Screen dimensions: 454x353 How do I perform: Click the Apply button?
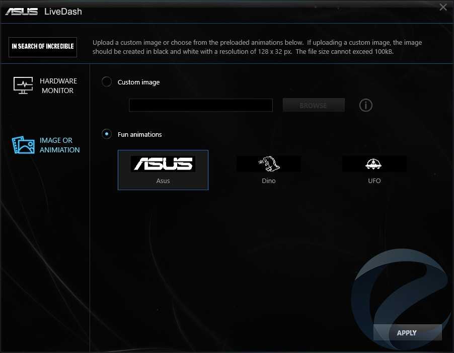(407, 333)
